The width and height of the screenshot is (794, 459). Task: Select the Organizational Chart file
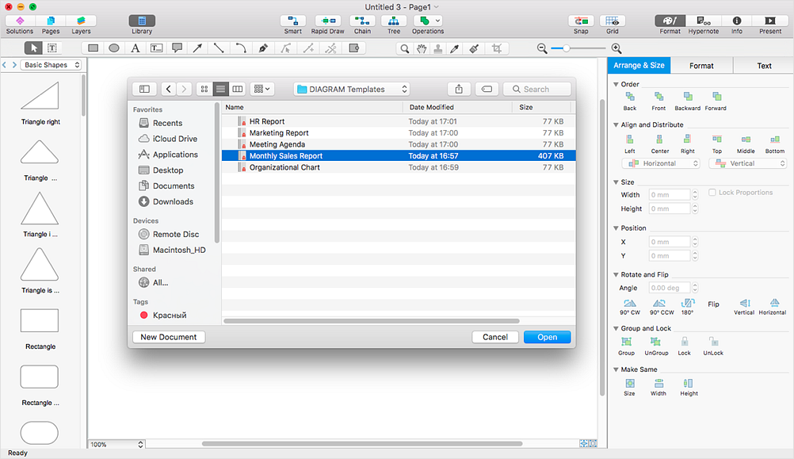click(284, 167)
